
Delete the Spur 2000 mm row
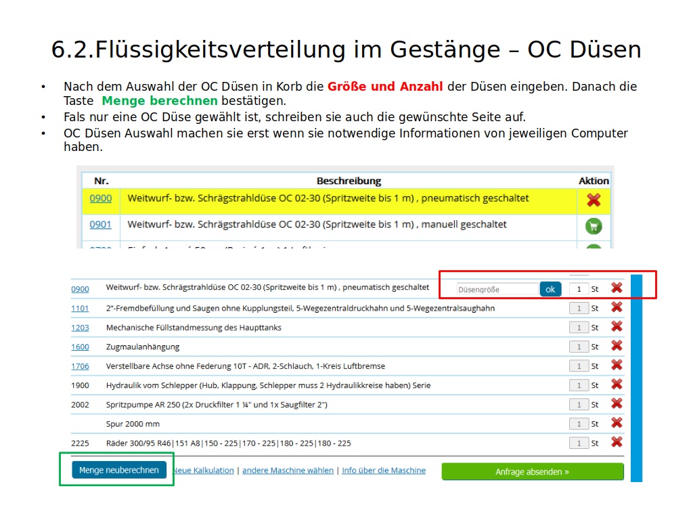[617, 423]
